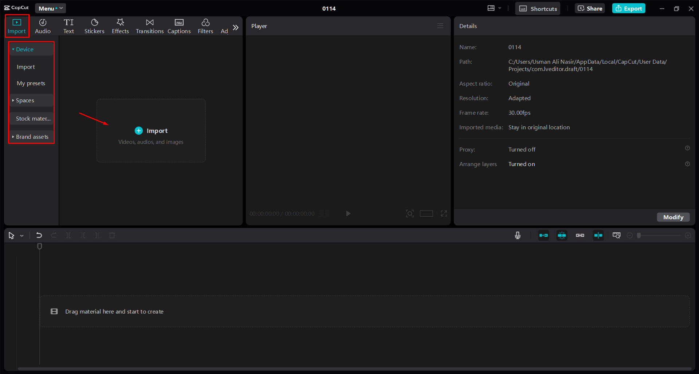
Task: Show more tabs with the double chevron
Action: tap(236, 27)
